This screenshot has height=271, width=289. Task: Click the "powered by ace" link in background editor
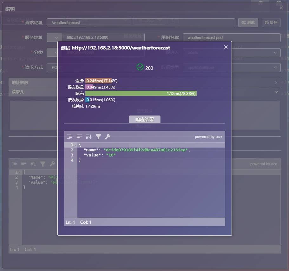[264, 164]
